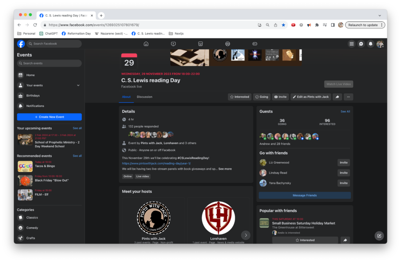
Task: Select the Comedy category
Action: point(49,228)
